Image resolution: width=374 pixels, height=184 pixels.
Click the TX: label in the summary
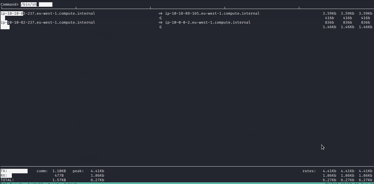[4, 171]
